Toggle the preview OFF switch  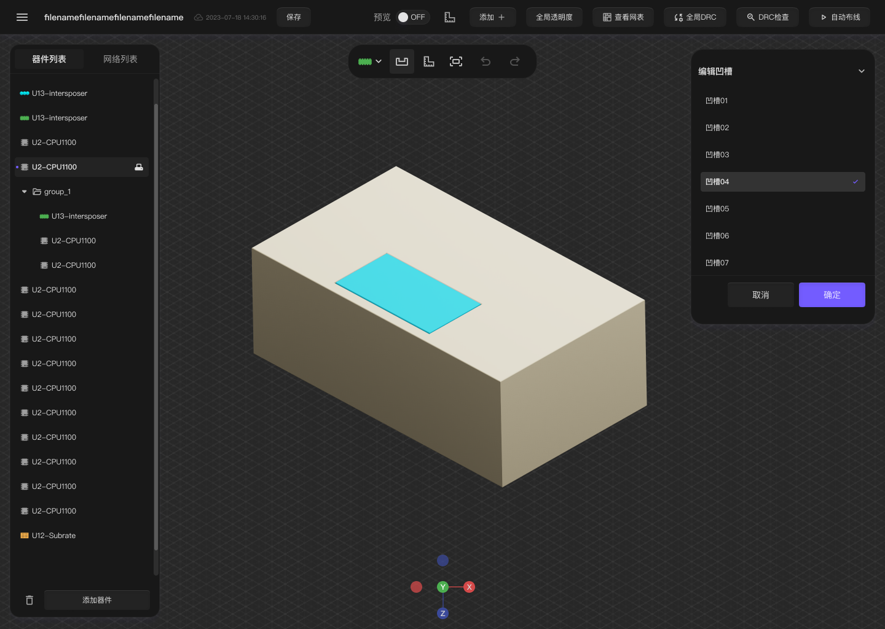pyautogui.click(x=411, y=17)
